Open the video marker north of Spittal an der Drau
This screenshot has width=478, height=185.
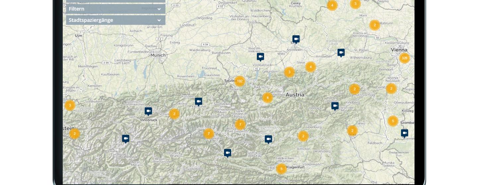(x=269, y=139)
